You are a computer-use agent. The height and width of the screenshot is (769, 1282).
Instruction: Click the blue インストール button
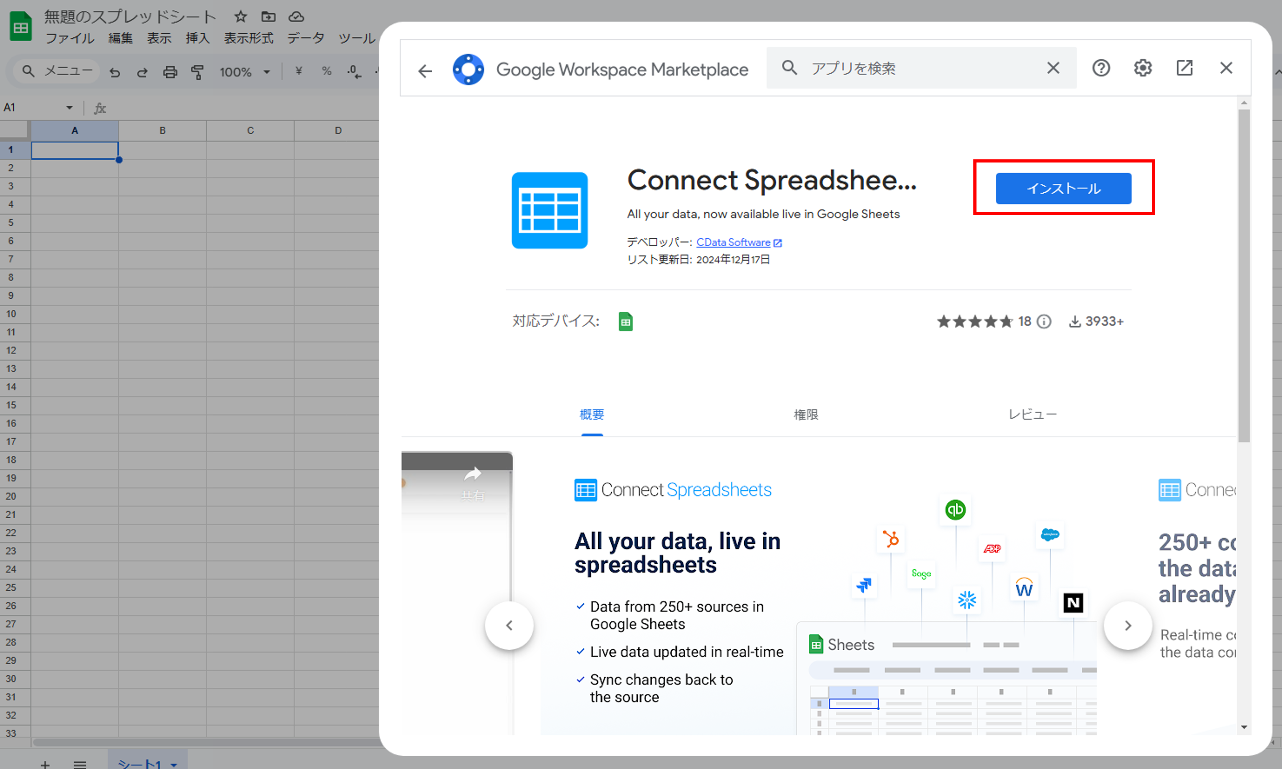point(1063,188)
